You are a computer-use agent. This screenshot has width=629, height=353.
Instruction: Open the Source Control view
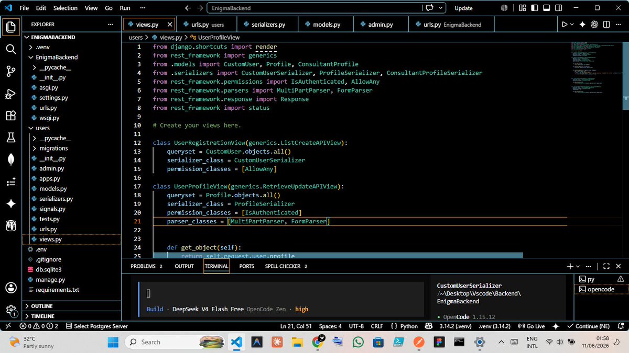click(x=11, y=71)
